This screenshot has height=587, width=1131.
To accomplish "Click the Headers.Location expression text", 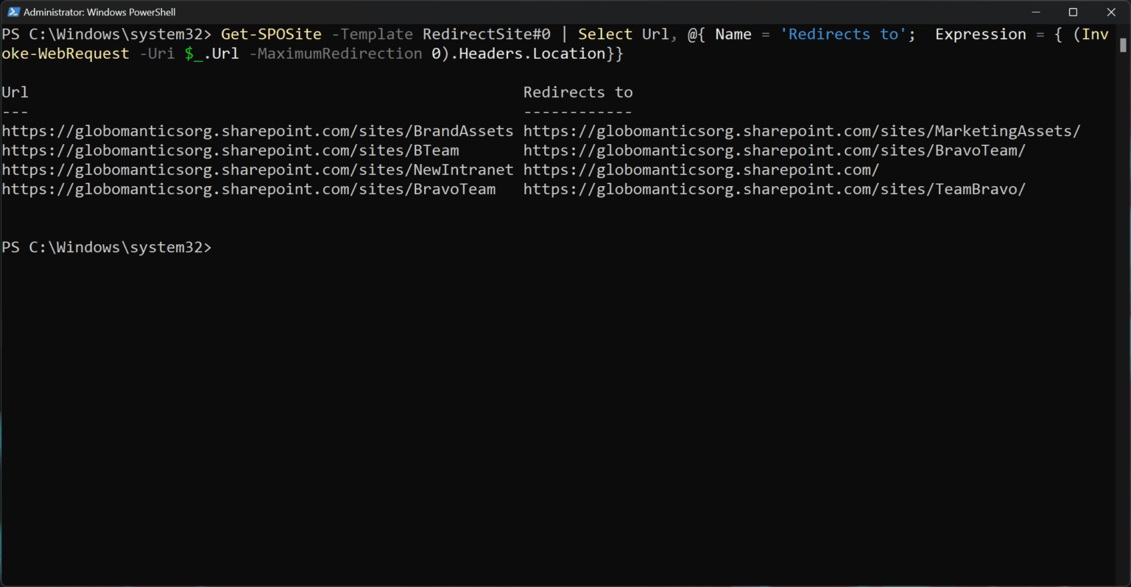I will coord(529,53).
